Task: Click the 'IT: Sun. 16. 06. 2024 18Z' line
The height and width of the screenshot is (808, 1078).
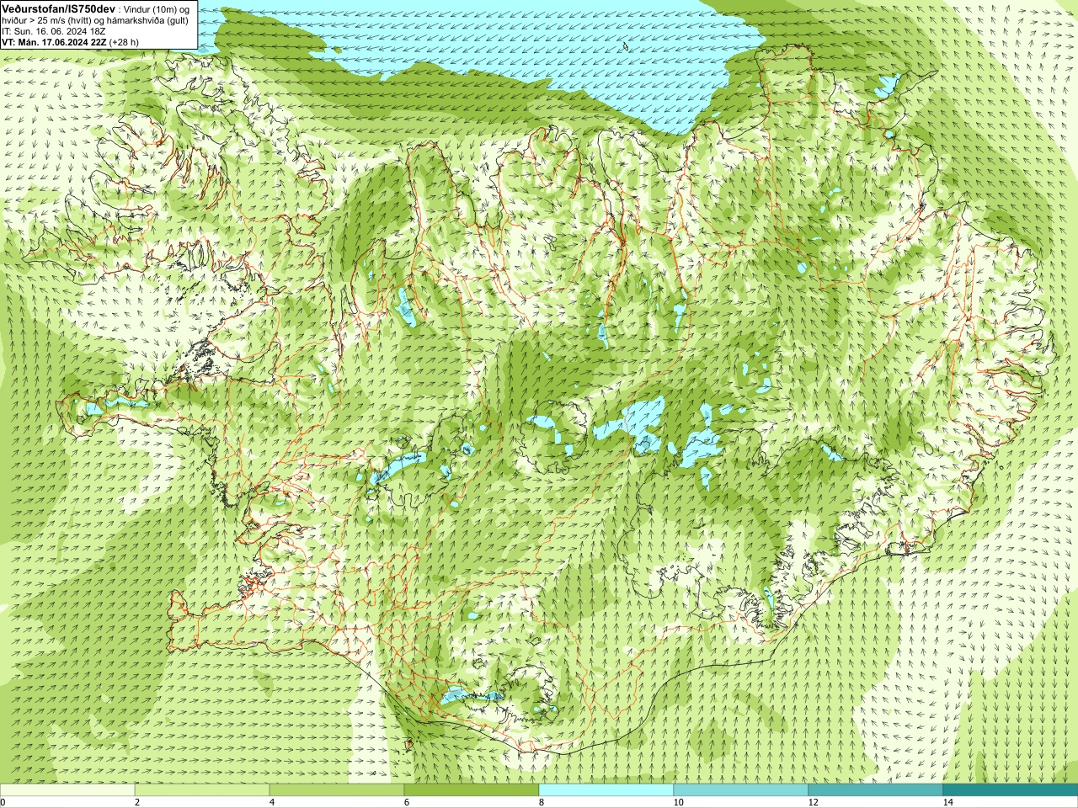Action: [54, 30]
